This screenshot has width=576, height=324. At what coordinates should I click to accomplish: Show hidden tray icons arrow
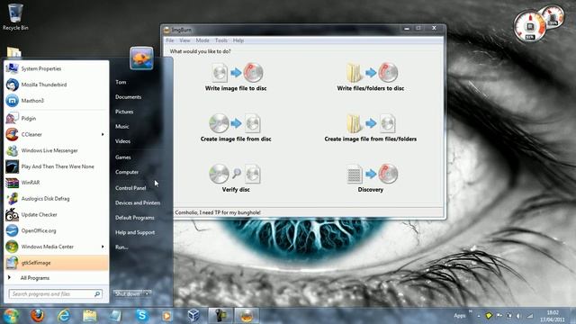479,316
